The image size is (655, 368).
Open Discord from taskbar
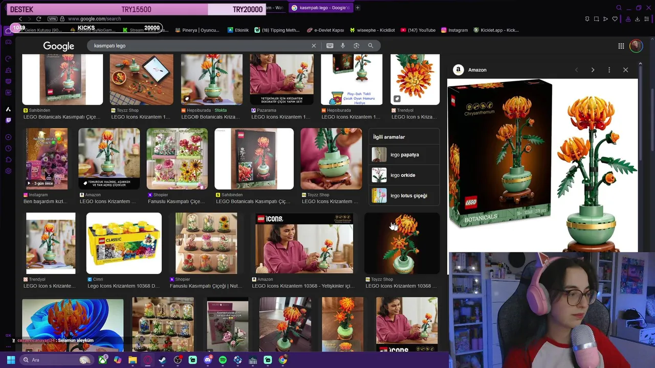[208, 360]
